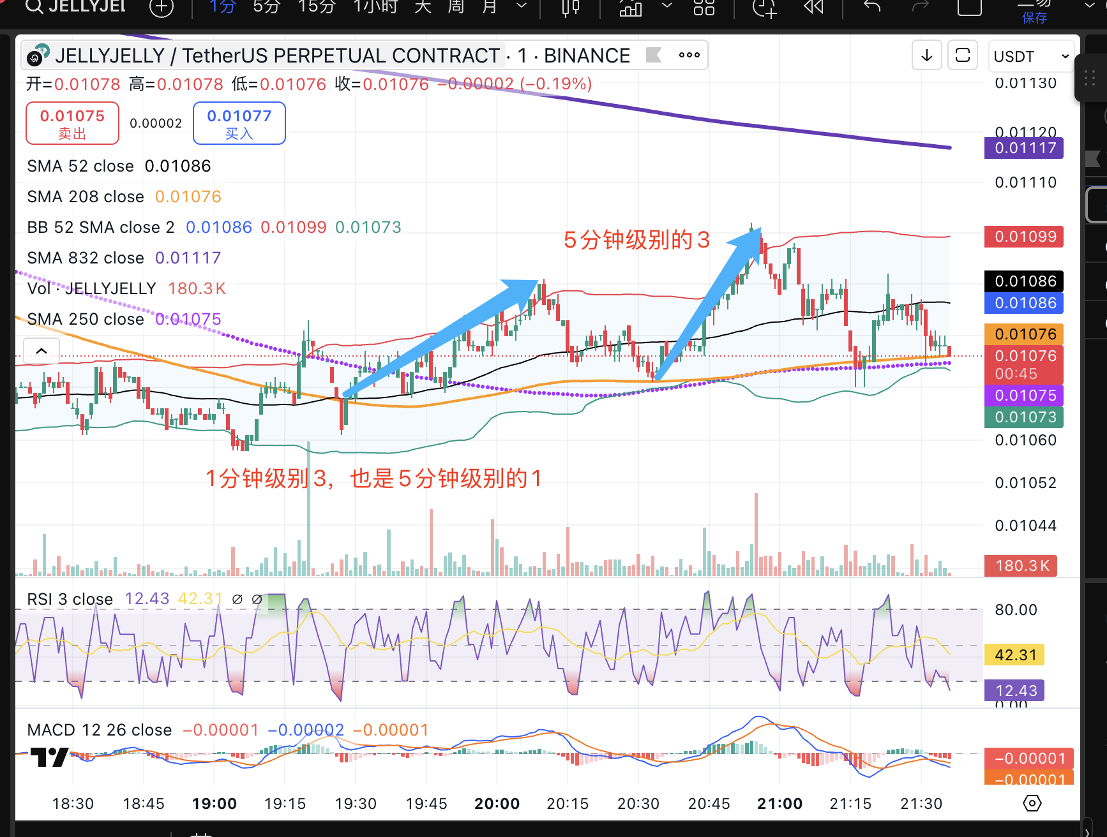Click the down arrow button near USDT
Viewport: 1107px width, 837px height.
[927, 56]
